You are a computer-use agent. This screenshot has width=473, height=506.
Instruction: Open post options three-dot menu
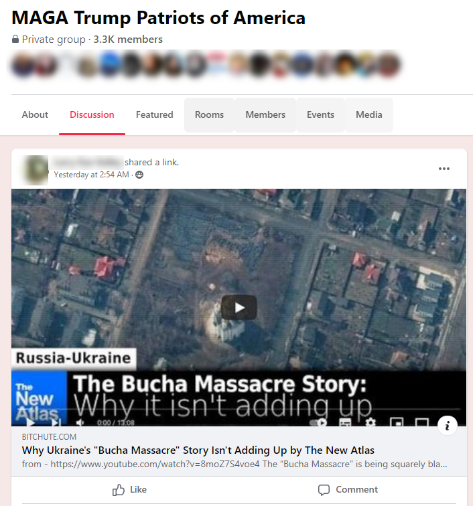click(x=444, y=169)
